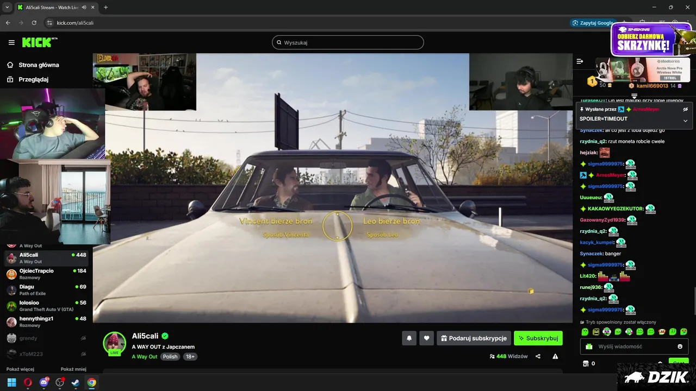Click the site info icon in address bar
The height and width of the screenshot is (391, 696).
(x=49, y=23)
